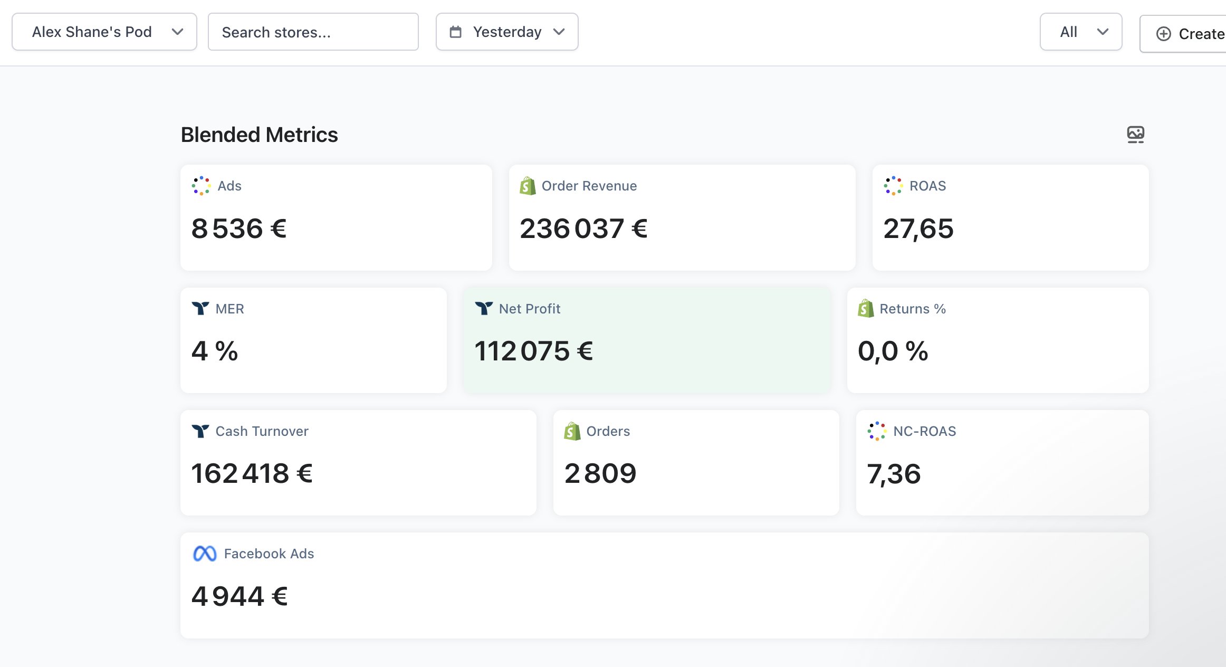
Task: Click the multicolor dots icon beside Ads
Action: click(201, 186)
